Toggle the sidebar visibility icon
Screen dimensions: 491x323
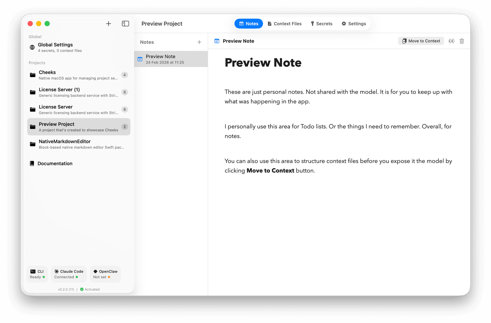click(125, 24)
